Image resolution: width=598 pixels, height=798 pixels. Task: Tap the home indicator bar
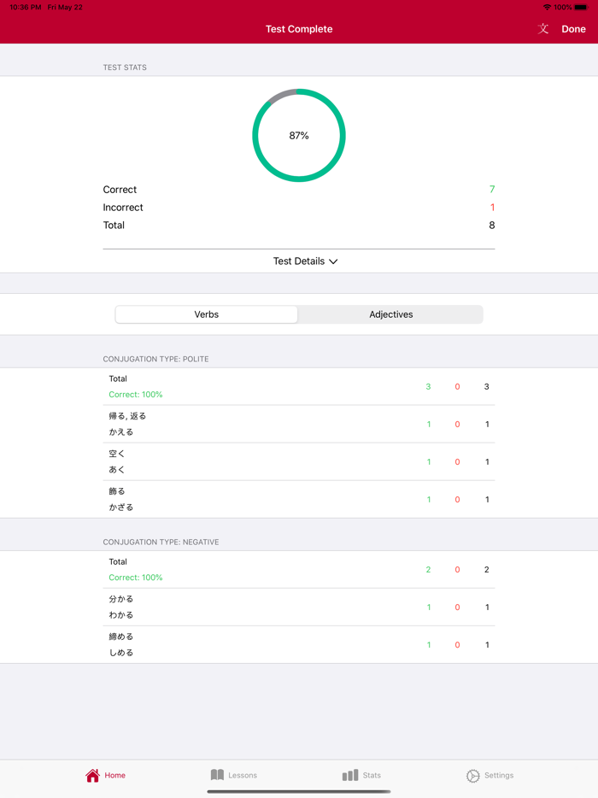299,792
